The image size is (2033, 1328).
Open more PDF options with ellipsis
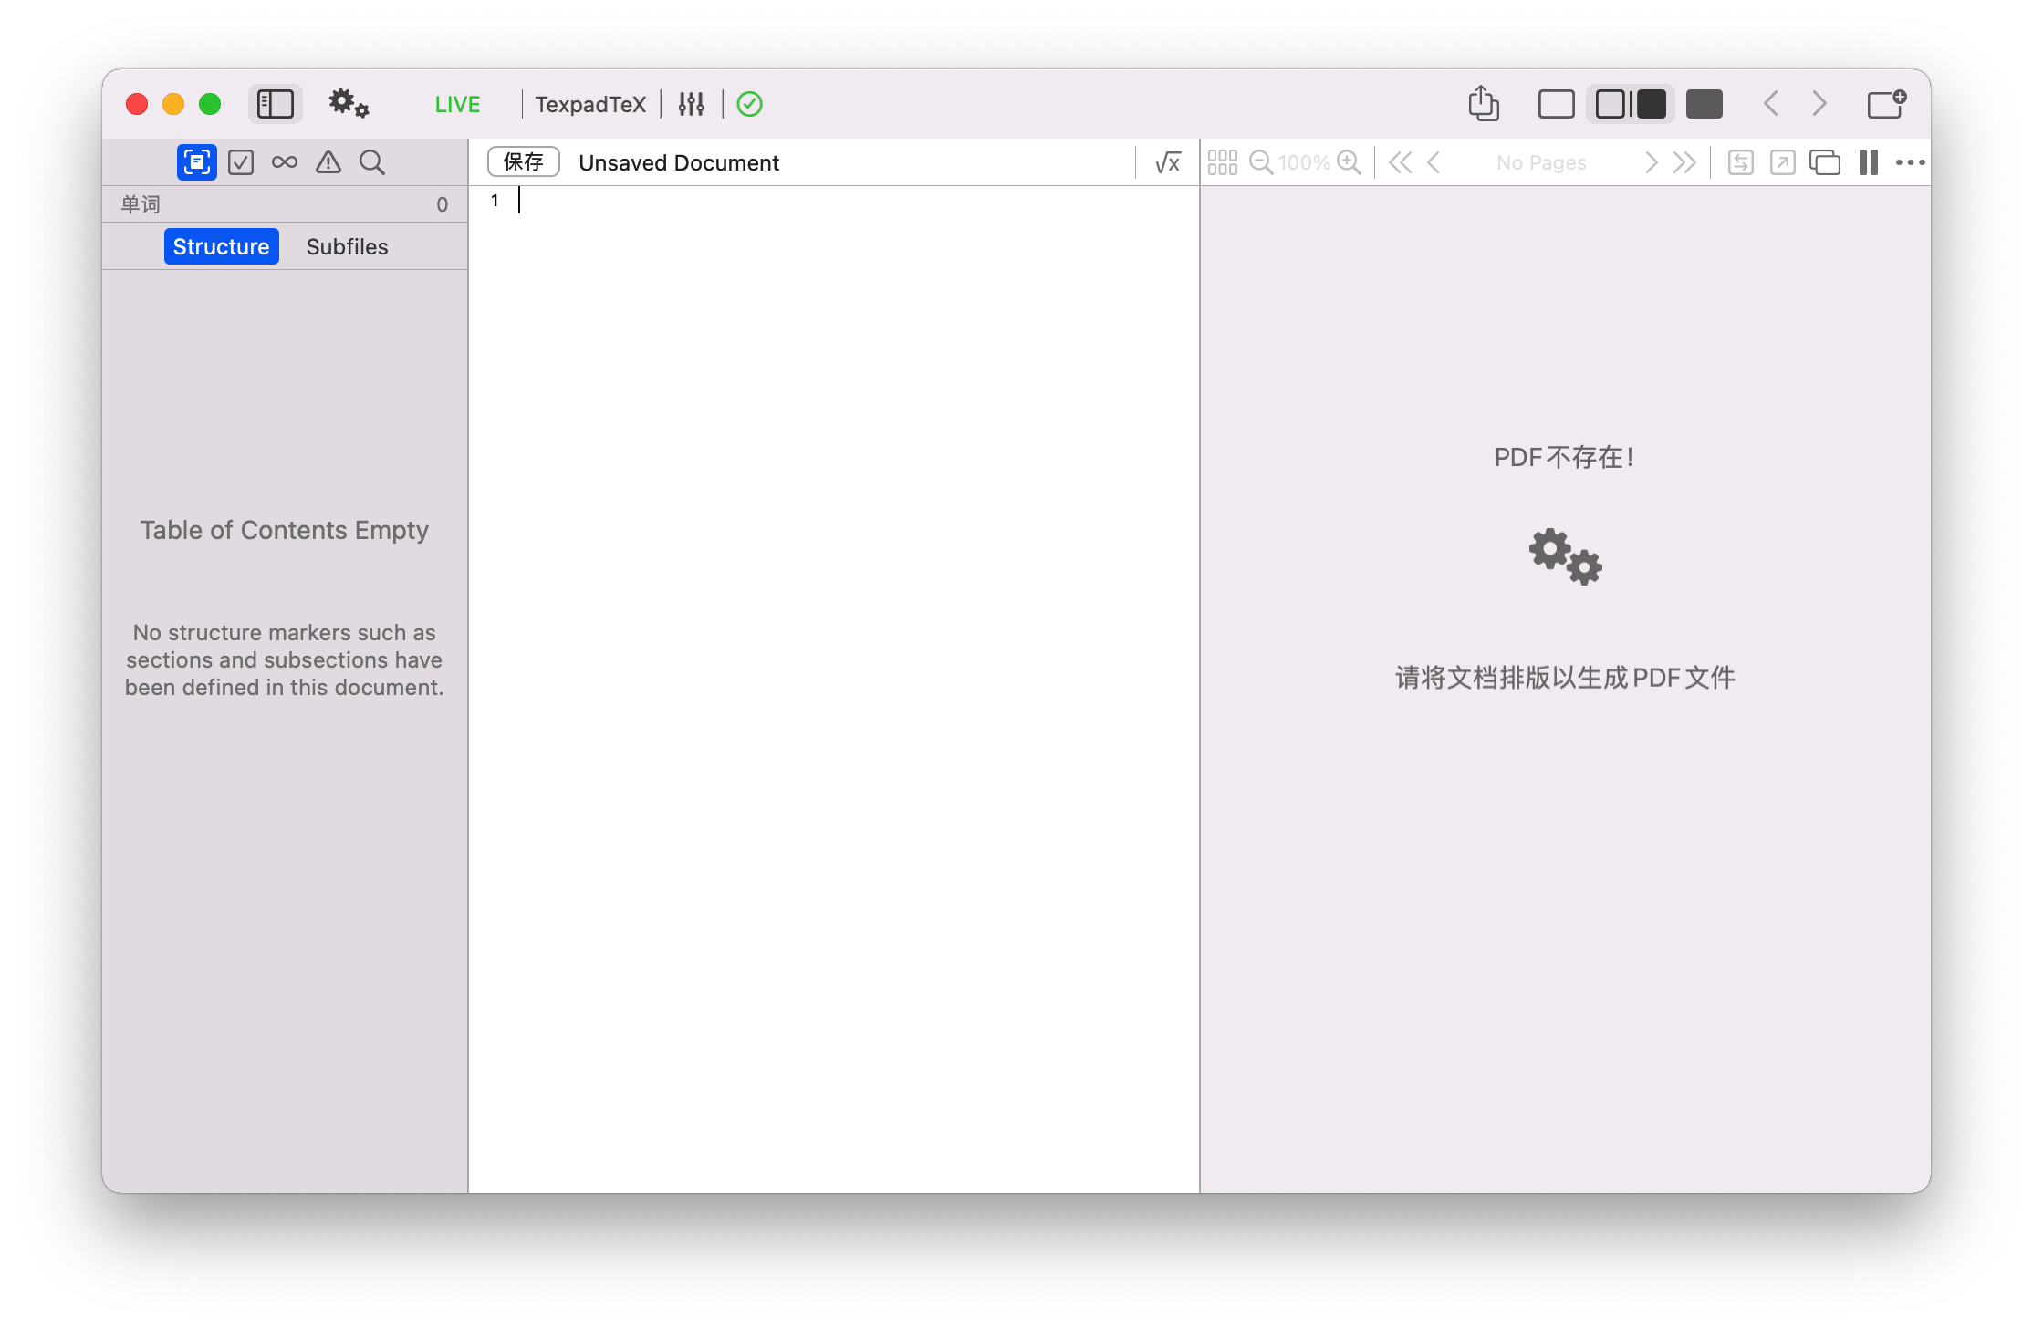(x=1911, y=161)
